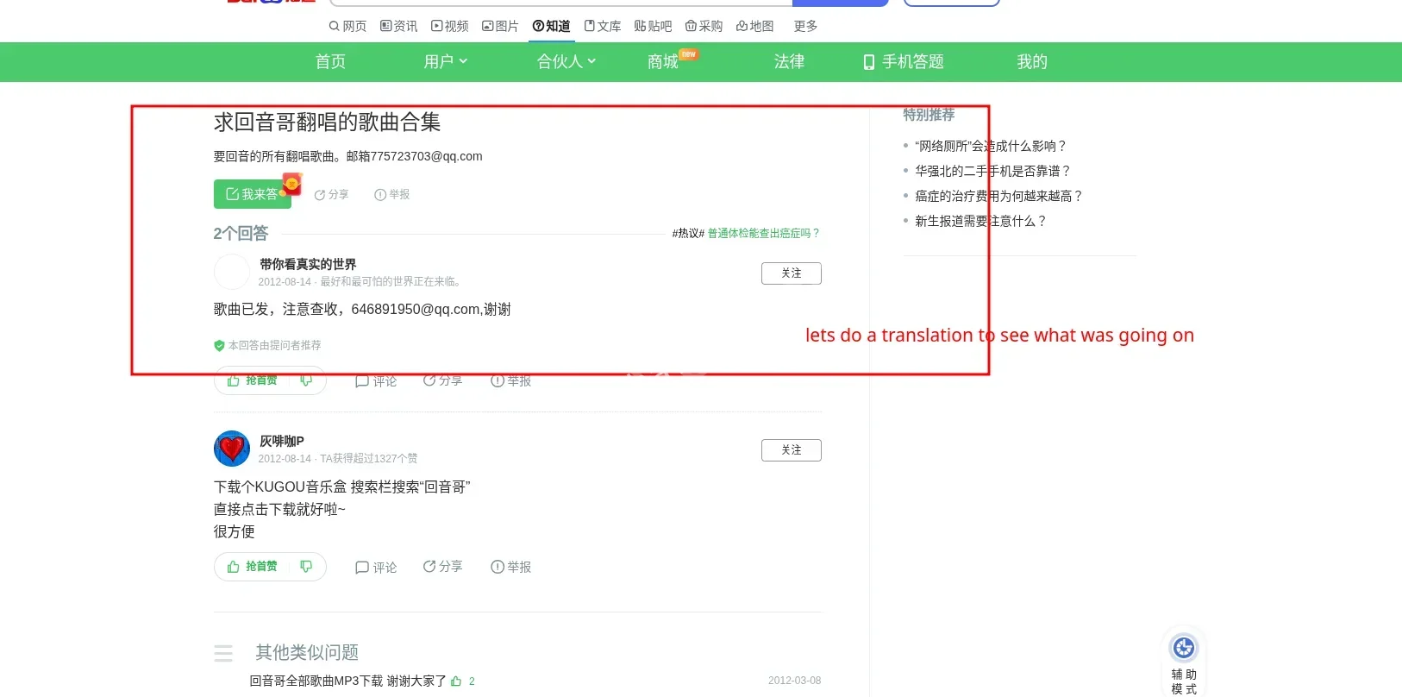Share 灰啡咖P's answer via 分享
The width and height of the screenshot is (1402, 697).
pos(442,567)
